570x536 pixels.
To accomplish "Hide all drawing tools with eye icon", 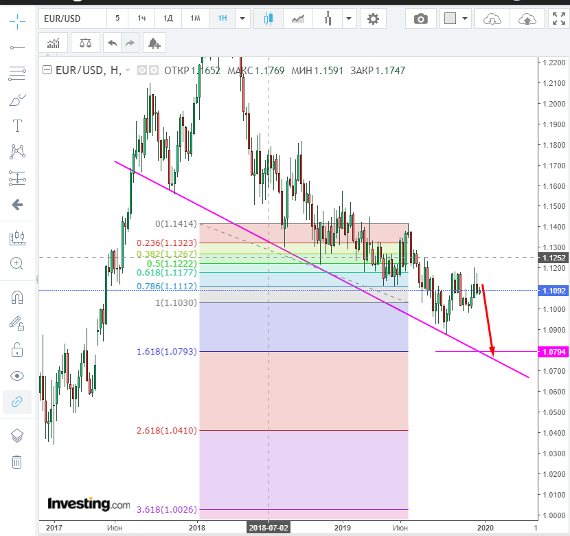I will click(17, 376).
